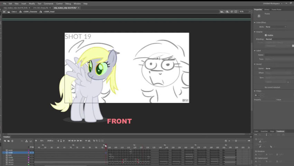Click the back arrow in edit bar
This screenshot has width=294, height=166.
4,11
